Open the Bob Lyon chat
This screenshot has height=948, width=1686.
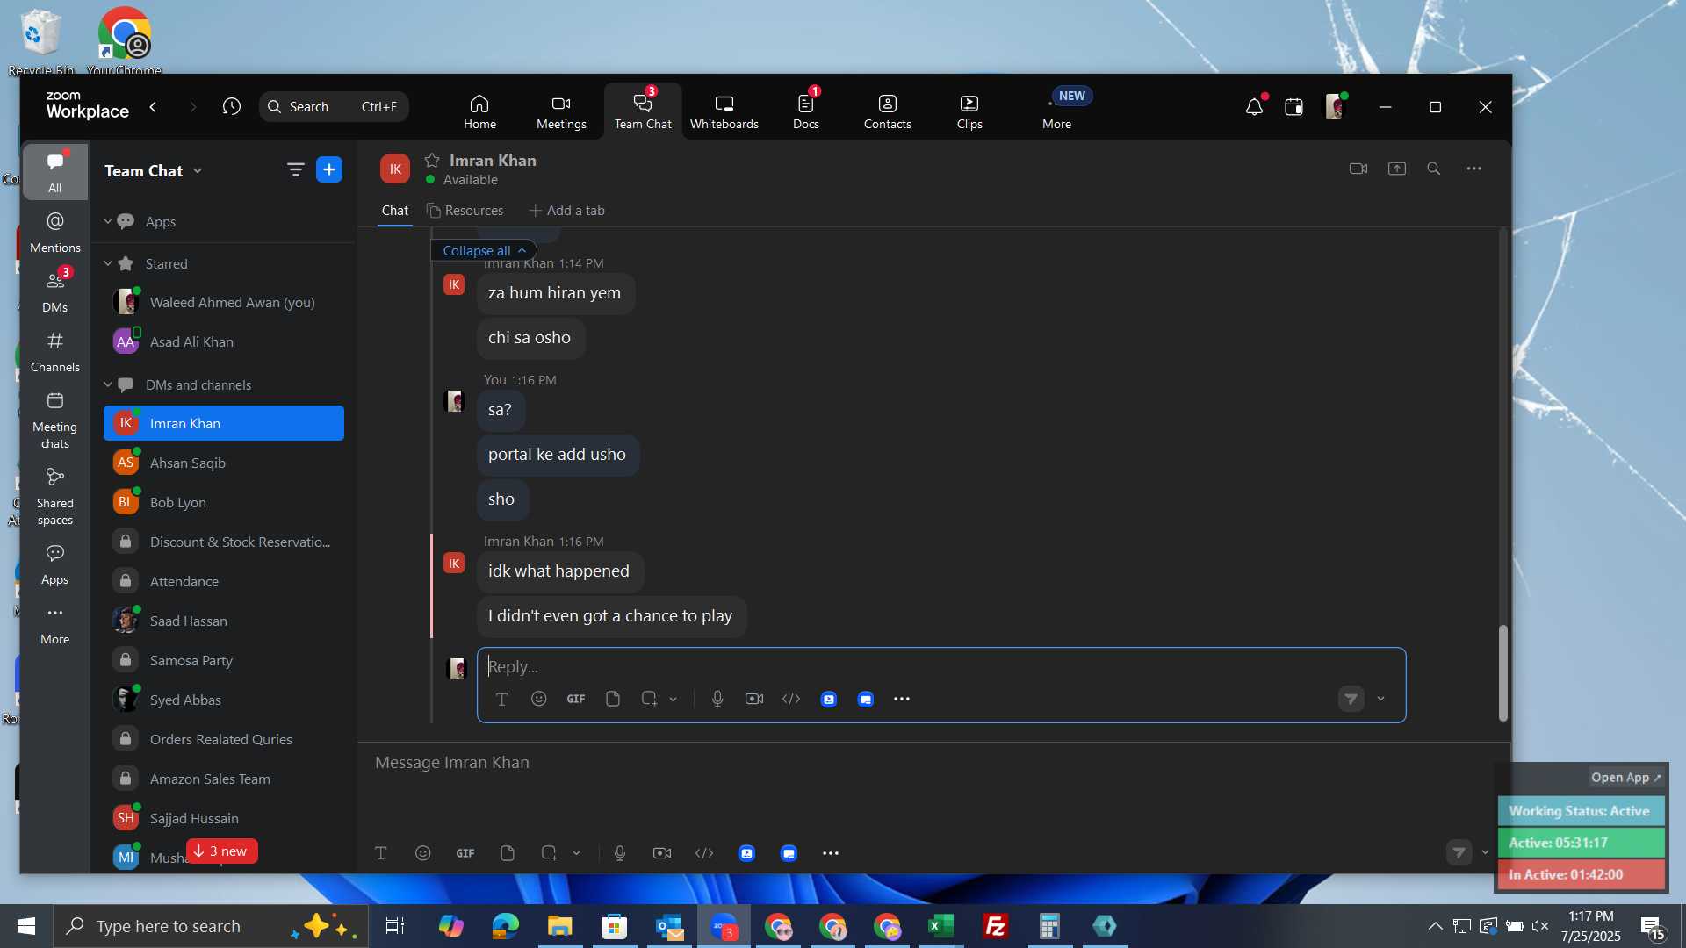224,502
